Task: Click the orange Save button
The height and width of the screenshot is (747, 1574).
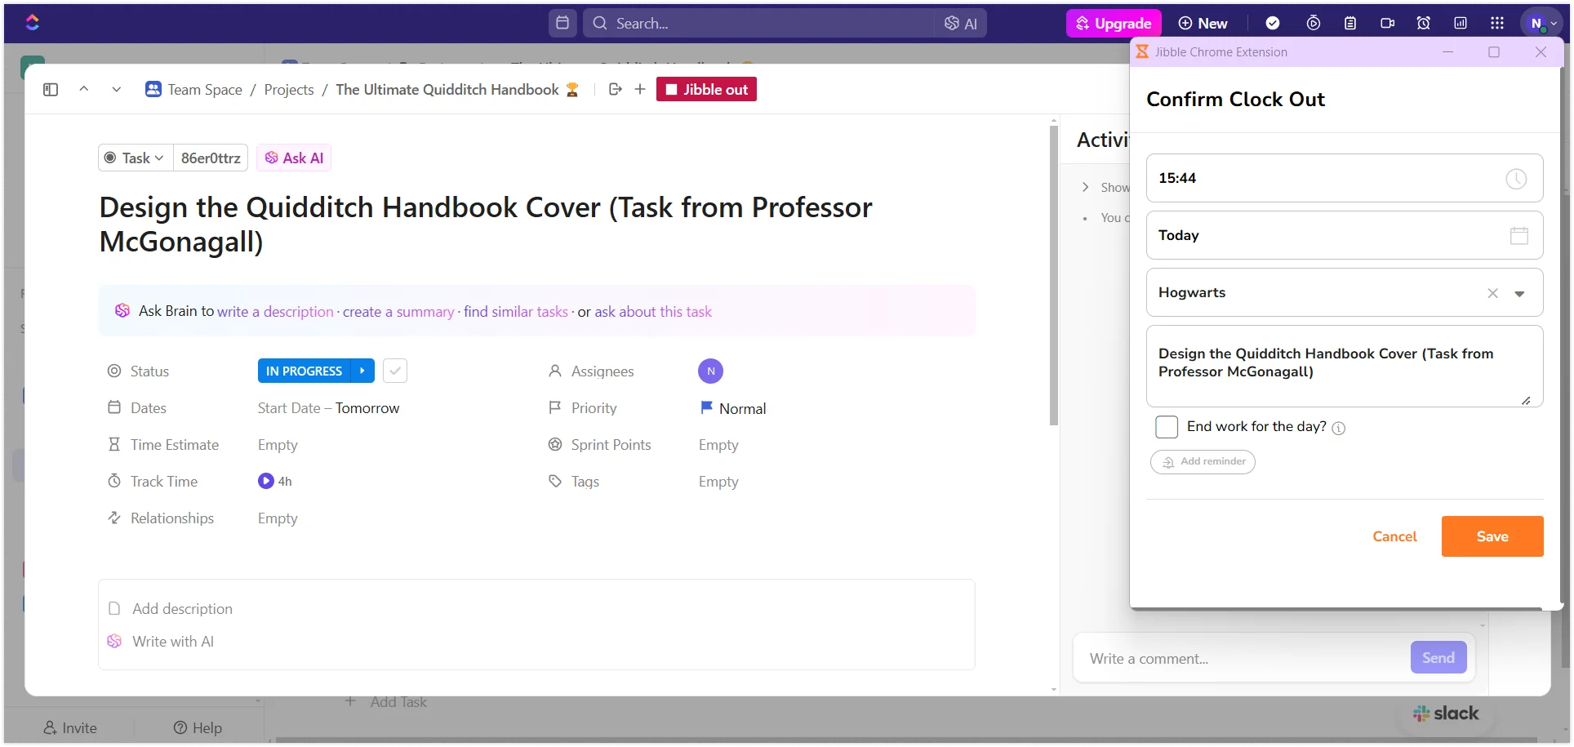Action: (1492, 536)
